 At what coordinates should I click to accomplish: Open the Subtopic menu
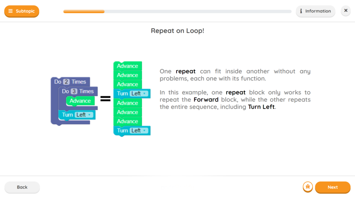(x=21, y=11)
